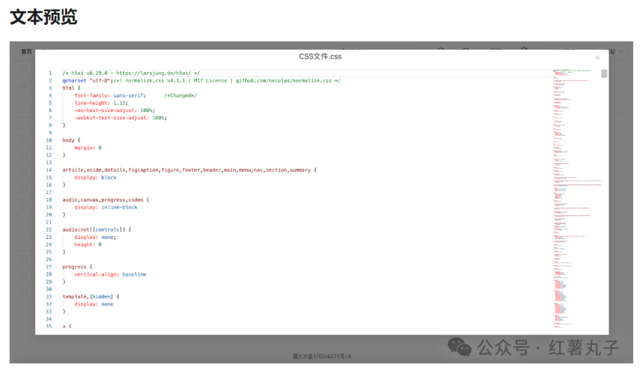Image resolution: width=640 pixels, height=373 pixels.
Task: Click 'display: block' declaration
Action: (x=95, y=177)
